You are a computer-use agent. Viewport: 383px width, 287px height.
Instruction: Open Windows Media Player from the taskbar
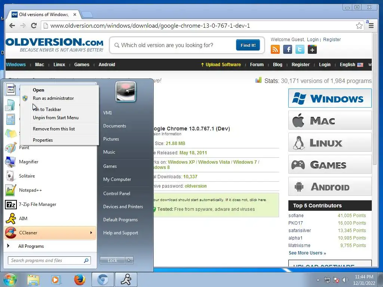(x=56, y=280)
